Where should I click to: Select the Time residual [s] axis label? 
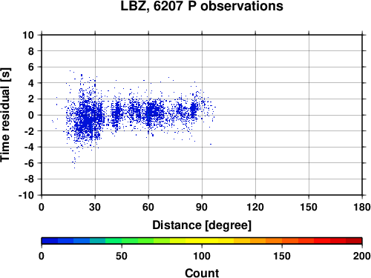[6, 115]
